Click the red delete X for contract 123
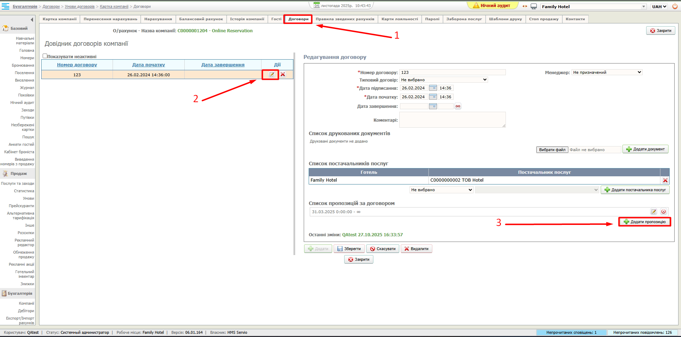The height and width of the screenshot is (337, 681). tap(283, 74)
